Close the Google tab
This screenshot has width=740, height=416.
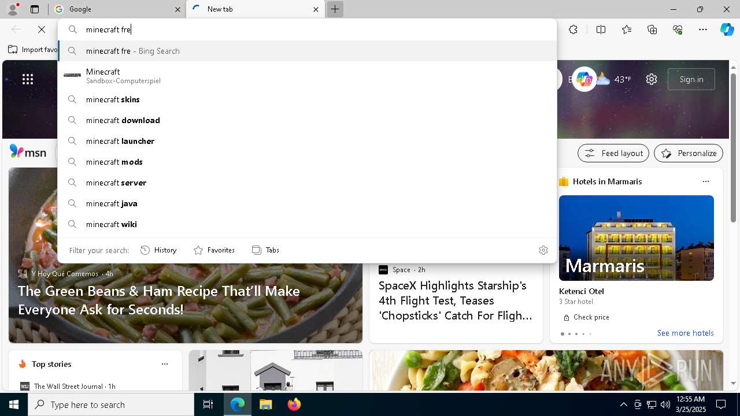pyautogui.click(x=177, y=9)
